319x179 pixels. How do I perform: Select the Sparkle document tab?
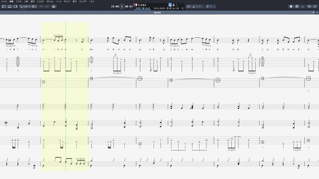click(158, 13)
